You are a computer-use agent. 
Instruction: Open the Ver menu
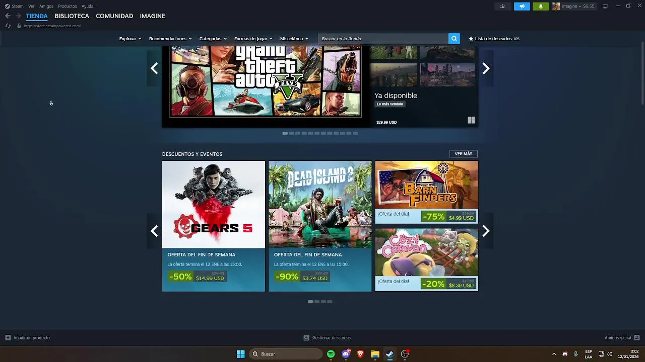tap(31, 6)
